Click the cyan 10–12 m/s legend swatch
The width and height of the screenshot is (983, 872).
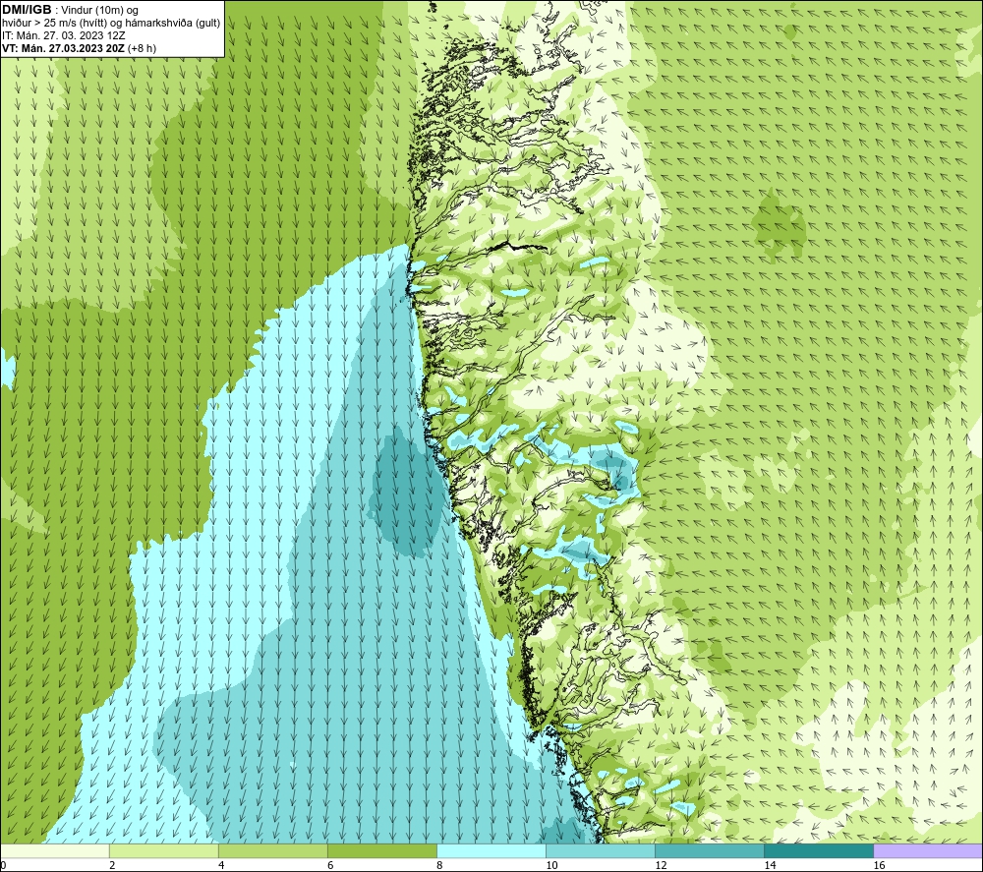(x=601, y=851)
